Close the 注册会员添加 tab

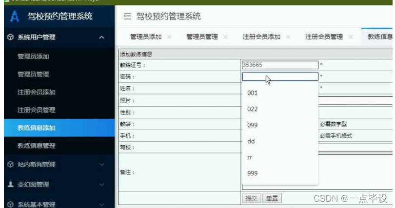[x=288, y=37]
